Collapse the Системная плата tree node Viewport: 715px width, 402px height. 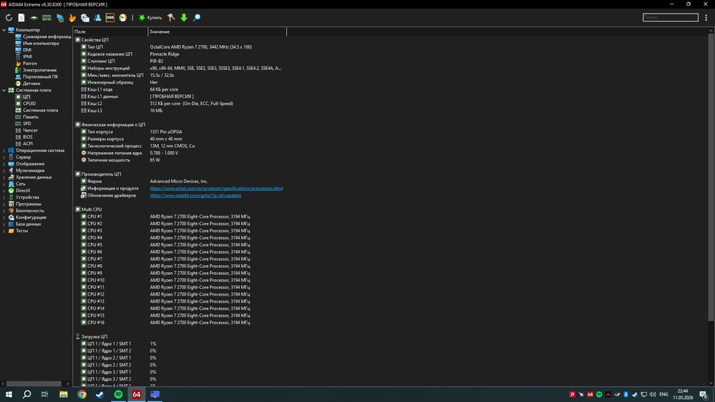pos(4,90)
